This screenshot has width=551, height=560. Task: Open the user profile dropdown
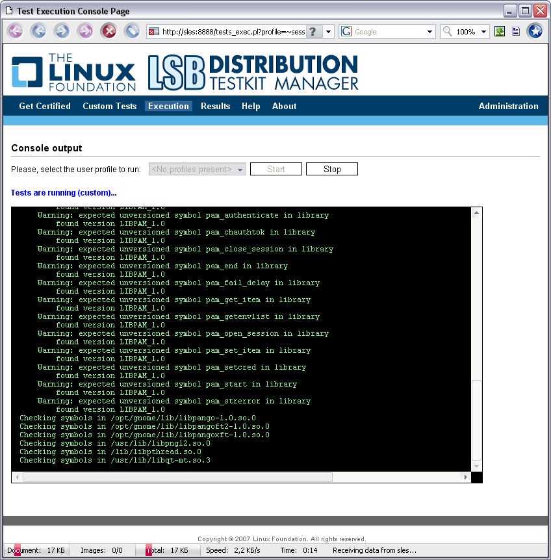pyautogui.click(x=197, y=169)
